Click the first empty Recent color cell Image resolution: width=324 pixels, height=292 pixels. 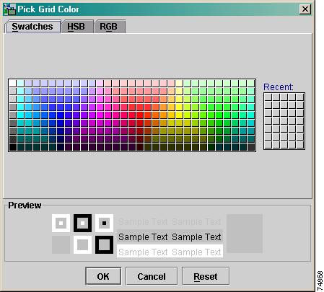pos(268,97)
